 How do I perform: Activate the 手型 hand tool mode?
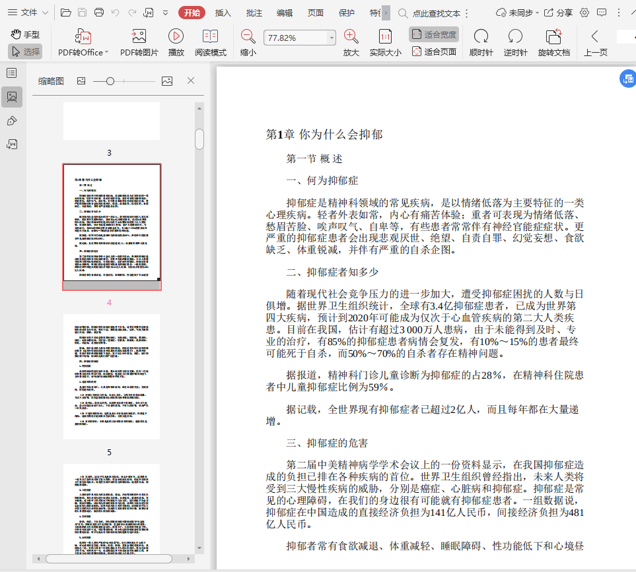25,34
